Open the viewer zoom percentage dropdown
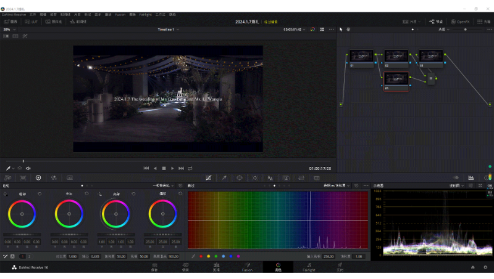The image size is (494, 279). coord(9,30)
